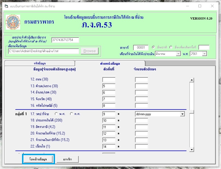The height and width of the screenshot is (169, 221).
Task: Focus the column position field for 16. รหัสไปรษณีย์
Action: [x=109, y=105]
